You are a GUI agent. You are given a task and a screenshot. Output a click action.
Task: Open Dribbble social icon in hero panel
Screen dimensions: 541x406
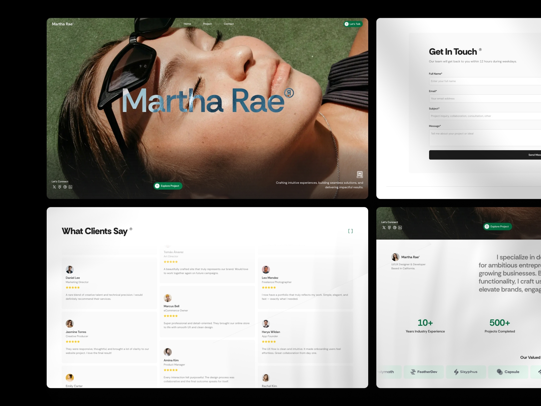click(x=65, y=187)
